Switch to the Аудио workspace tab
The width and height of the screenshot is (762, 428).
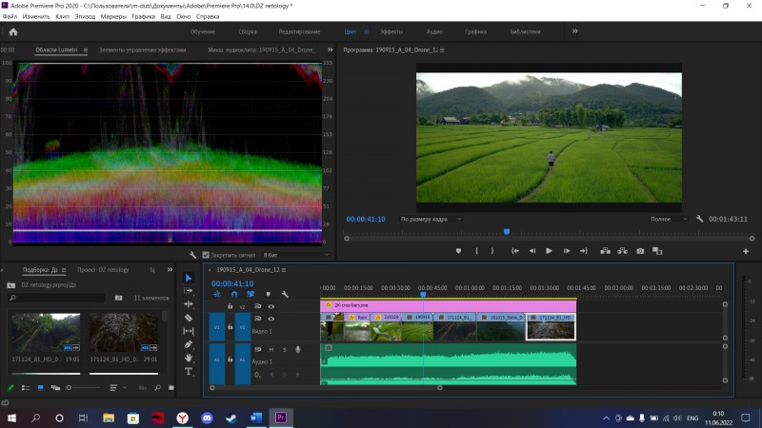pyautogui.click(x=434, y=31)
